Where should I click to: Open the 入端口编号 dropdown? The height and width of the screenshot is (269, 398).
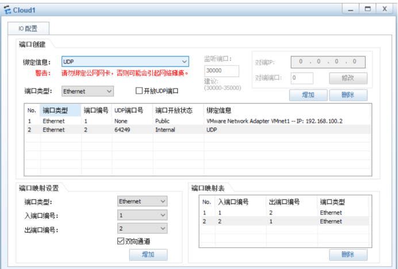(142, 215)
